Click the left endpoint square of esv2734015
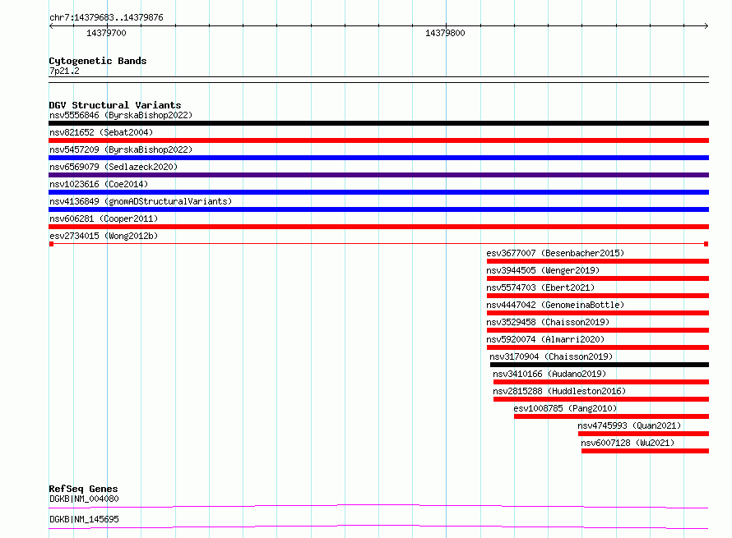Image resolution: width=732 pixels, height=538 pixels. [51, 244]
